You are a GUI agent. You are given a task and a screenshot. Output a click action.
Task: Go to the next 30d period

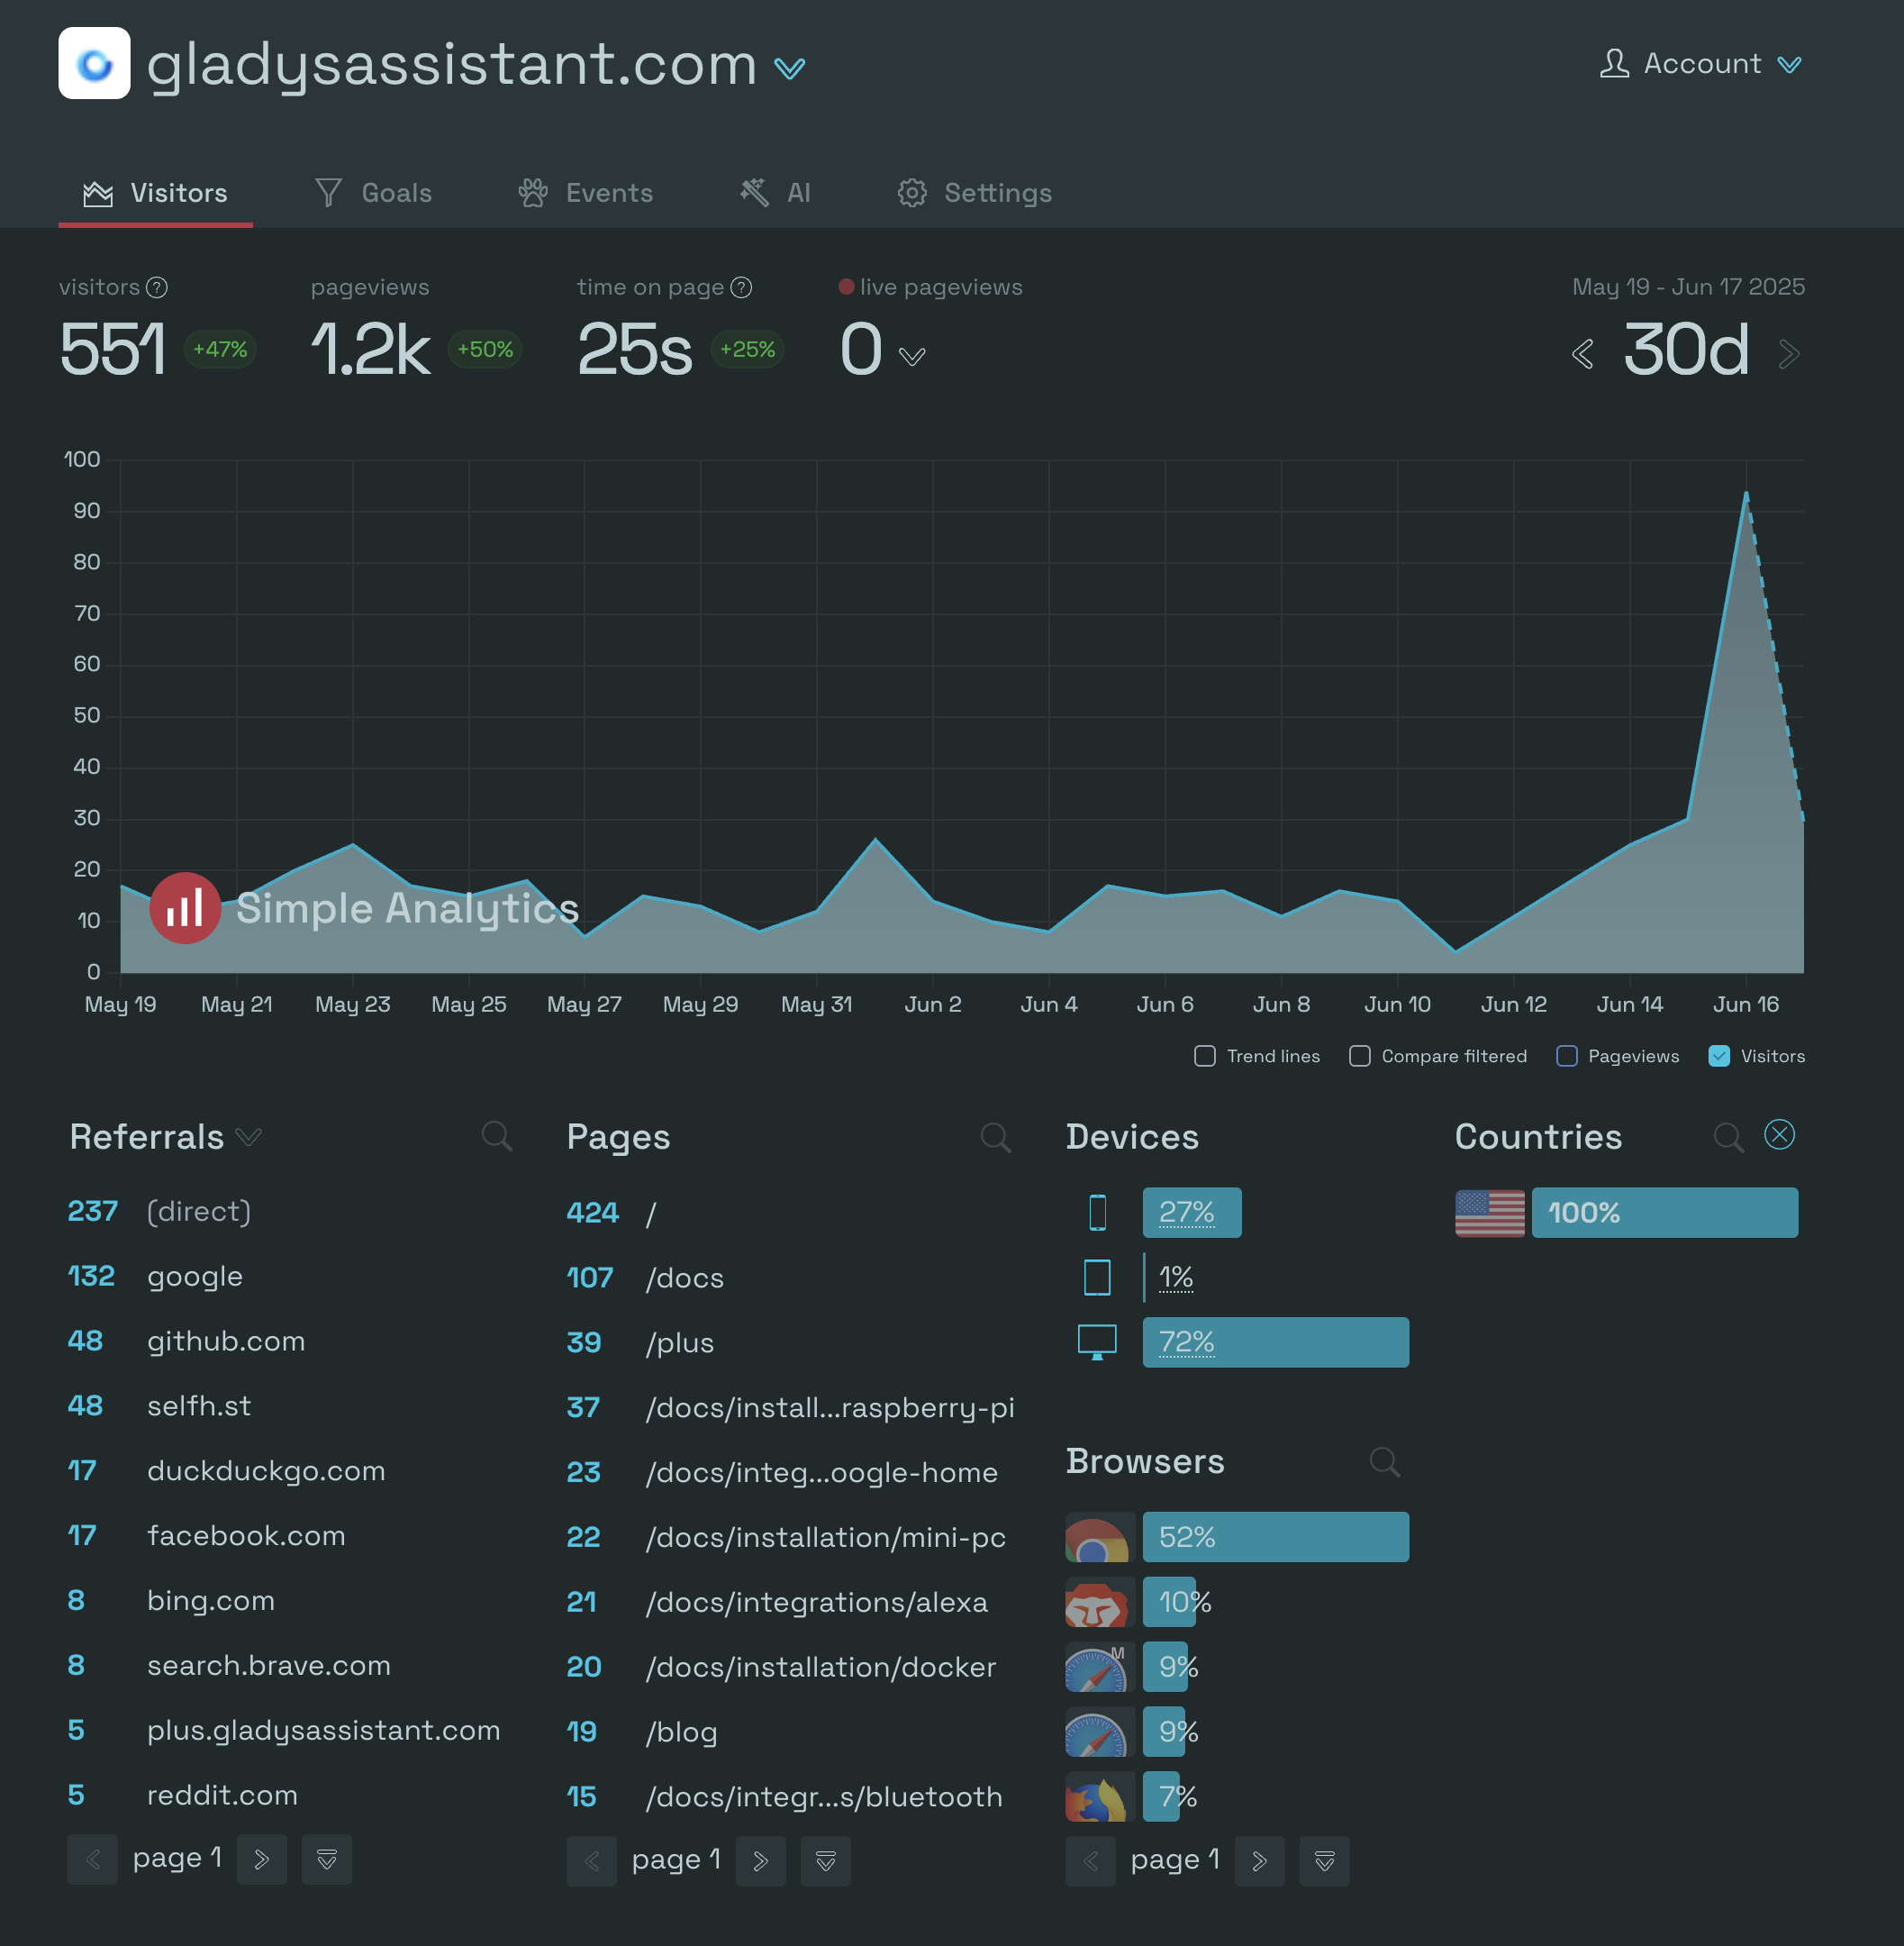click(x=1789, y=354)
